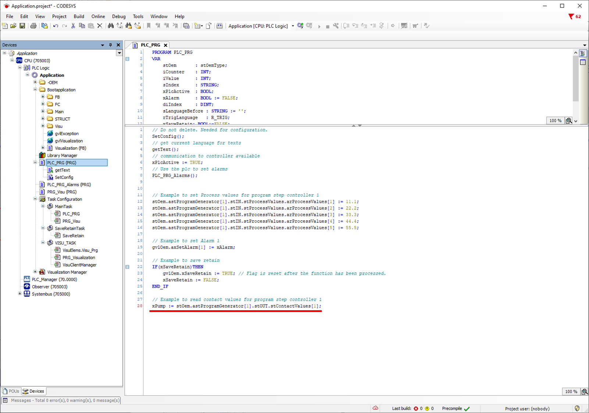Select PLC_PRG_Alarms (PRG) in device tree

(x=69, y=185)
